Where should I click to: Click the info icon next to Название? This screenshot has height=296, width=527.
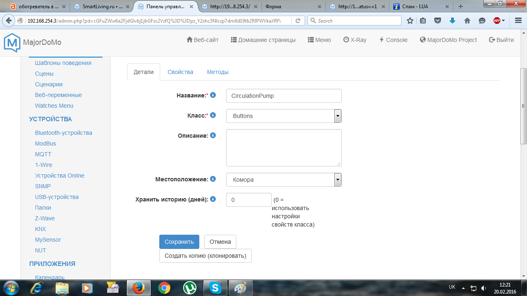pos(213,95)
